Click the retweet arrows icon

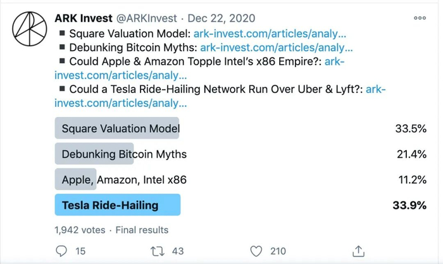pyautogui.click(x=158, y=251)
